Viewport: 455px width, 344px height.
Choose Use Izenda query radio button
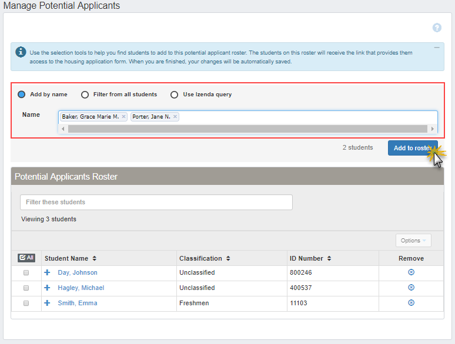tap(174, 95)
